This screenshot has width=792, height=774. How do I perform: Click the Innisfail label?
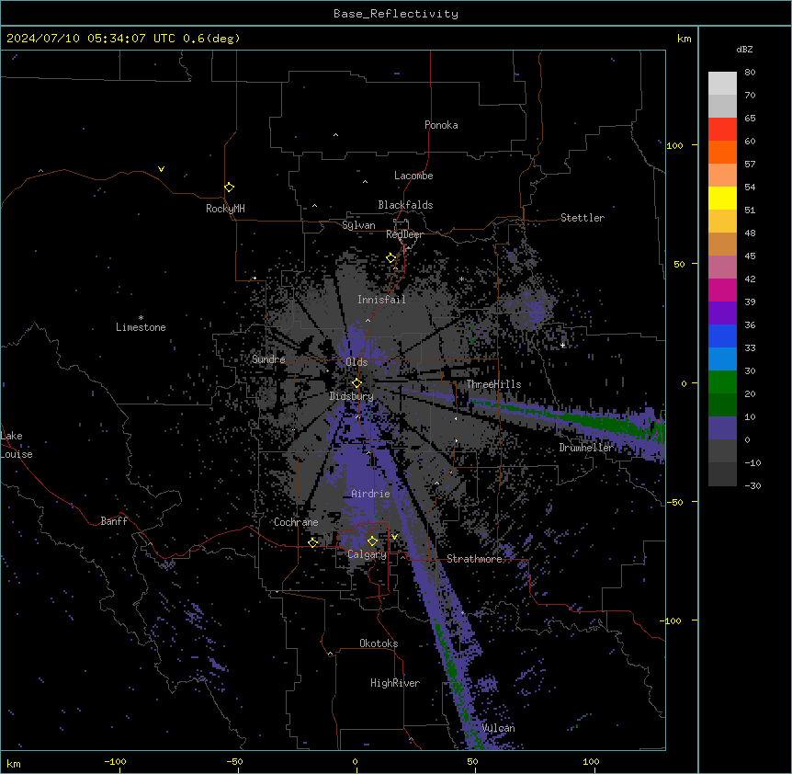coord(381,300)
